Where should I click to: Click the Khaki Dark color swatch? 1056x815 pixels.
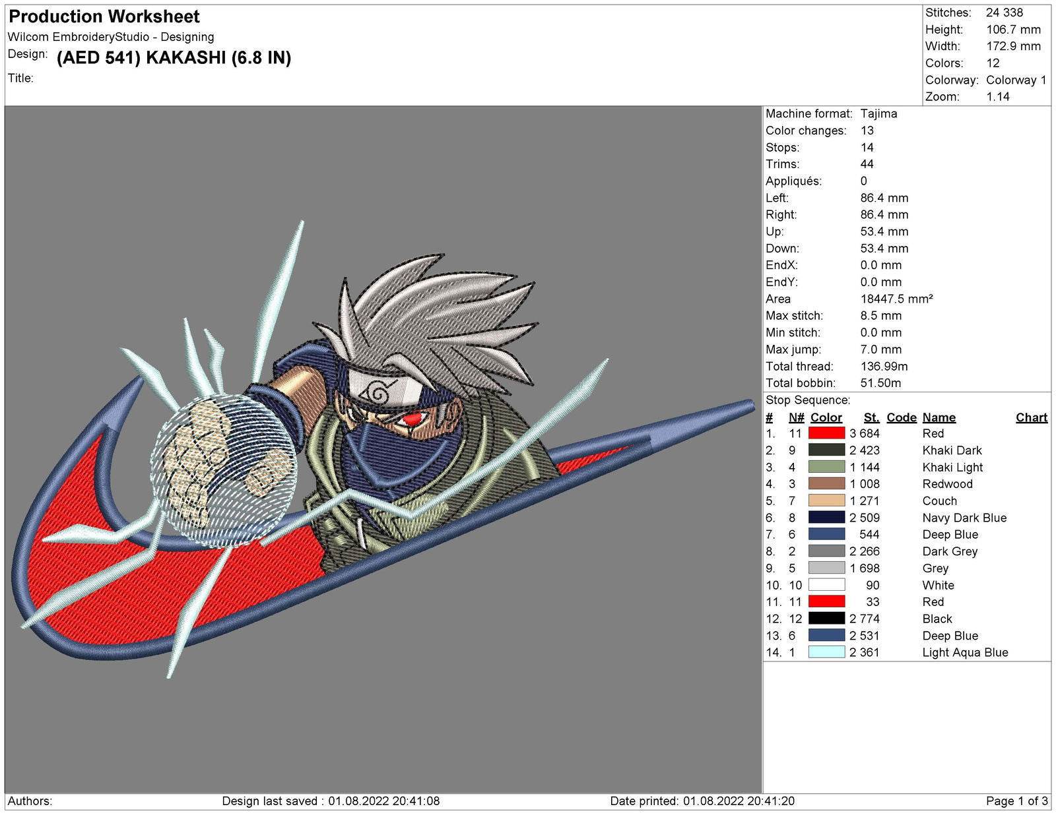(x=826, y=450)
